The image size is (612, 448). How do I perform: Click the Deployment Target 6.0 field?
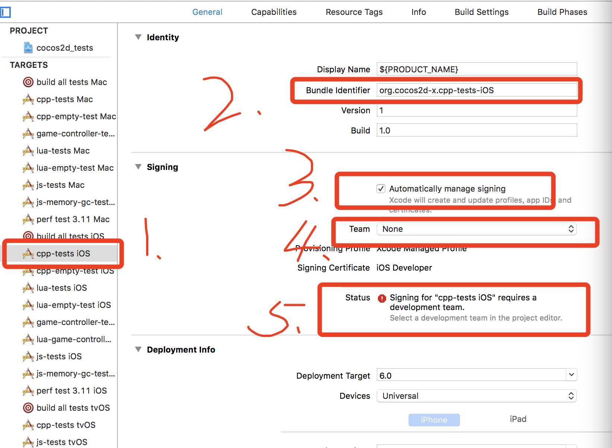click(471, 375)
